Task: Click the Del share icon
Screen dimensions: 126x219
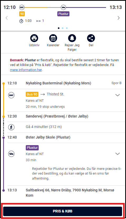Action: coord(91,38)
